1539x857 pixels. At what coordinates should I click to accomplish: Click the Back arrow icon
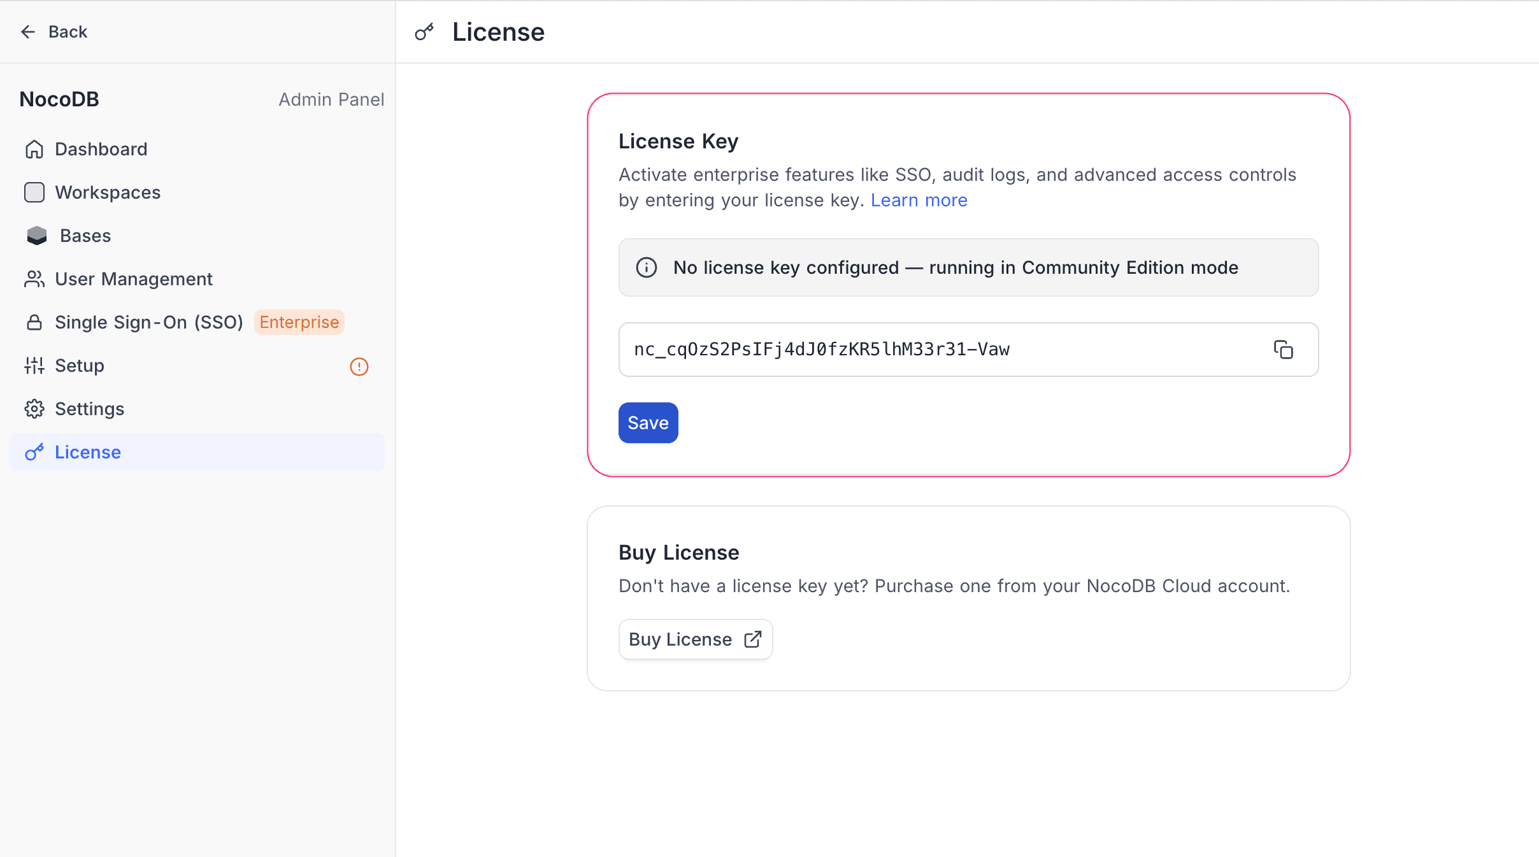[x=28, y=32]
